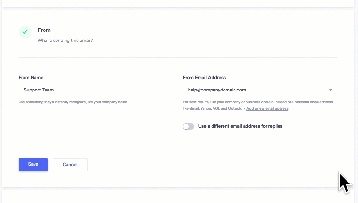Image resolution: width=358 pixels, height=203 pixels.
Task: Open the Add a new email address link
Action: [x=268, y=109]
